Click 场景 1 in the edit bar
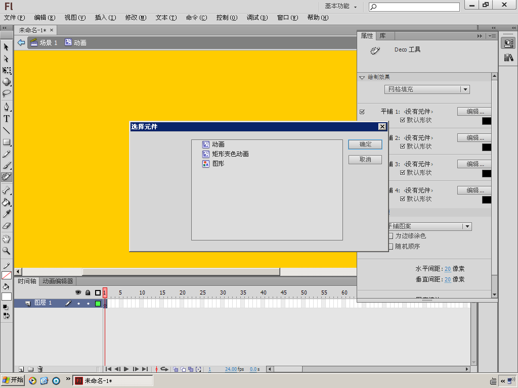Viewport: 518px width, 388px height. [44, 42]
